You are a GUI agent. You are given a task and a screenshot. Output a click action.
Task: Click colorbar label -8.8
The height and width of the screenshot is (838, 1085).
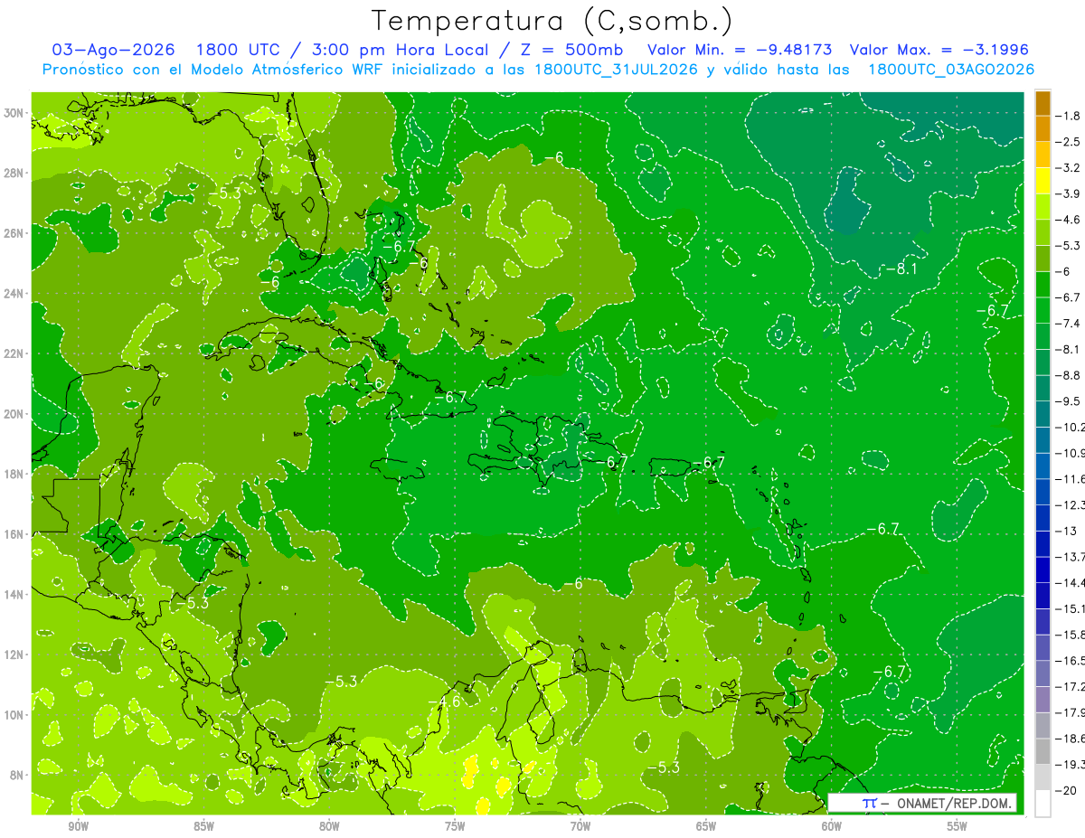click(x=1068, y=374)
